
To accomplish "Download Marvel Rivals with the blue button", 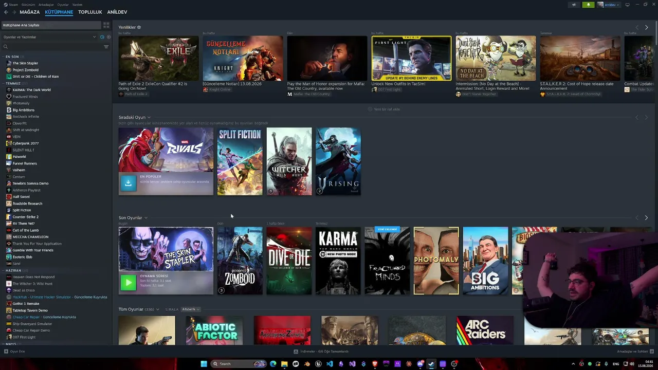I will pyautogui.click(x=128, y=183).
